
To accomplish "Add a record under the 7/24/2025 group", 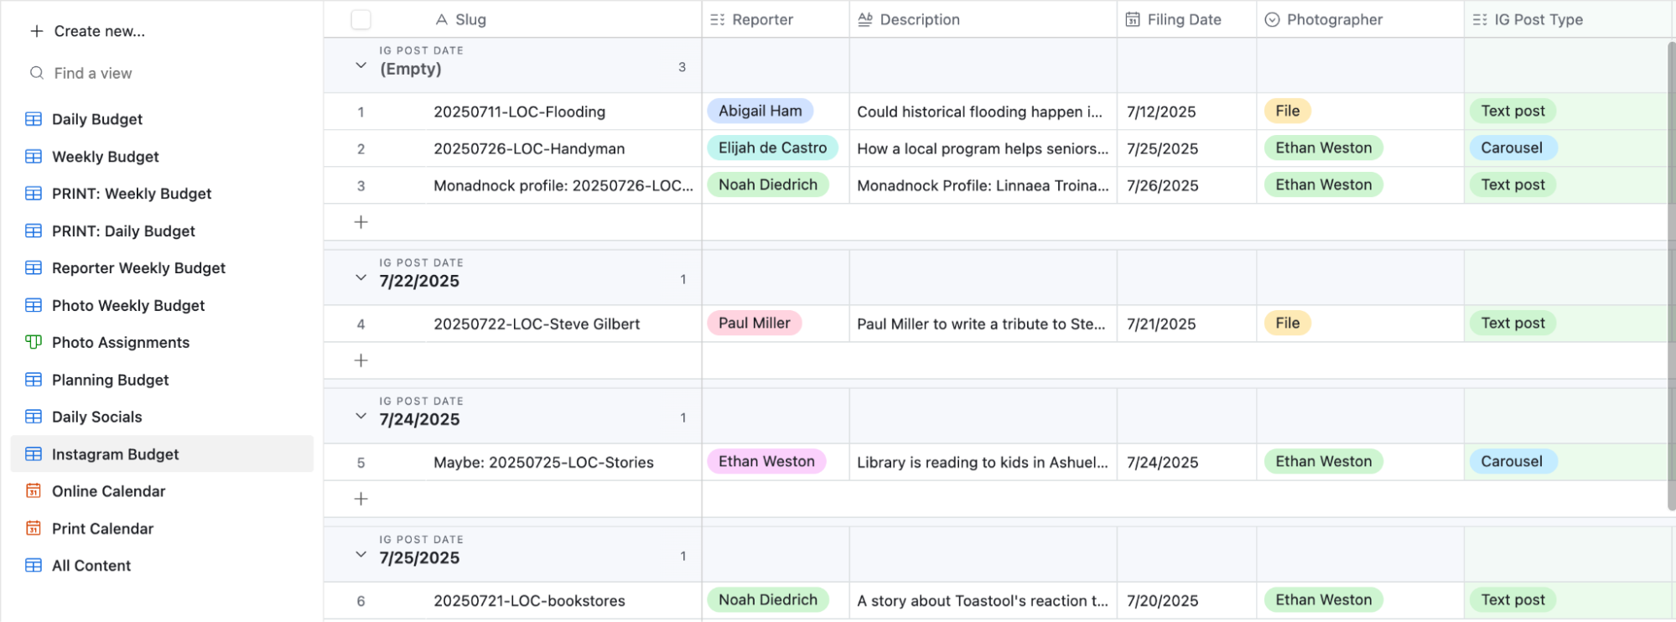I will [361, 499].
